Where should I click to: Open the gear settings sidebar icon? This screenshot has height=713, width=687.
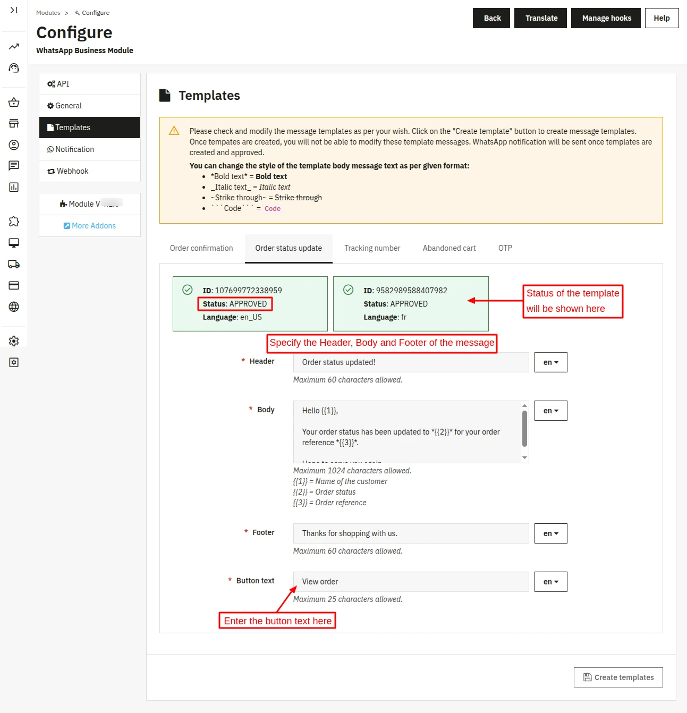(14, 341)
